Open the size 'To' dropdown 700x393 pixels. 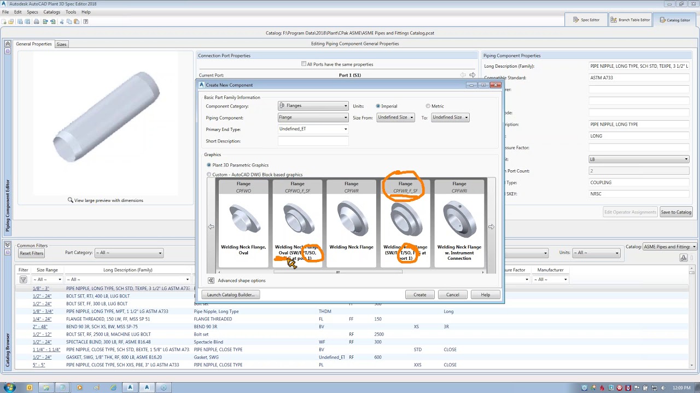(x=450, y=117)
